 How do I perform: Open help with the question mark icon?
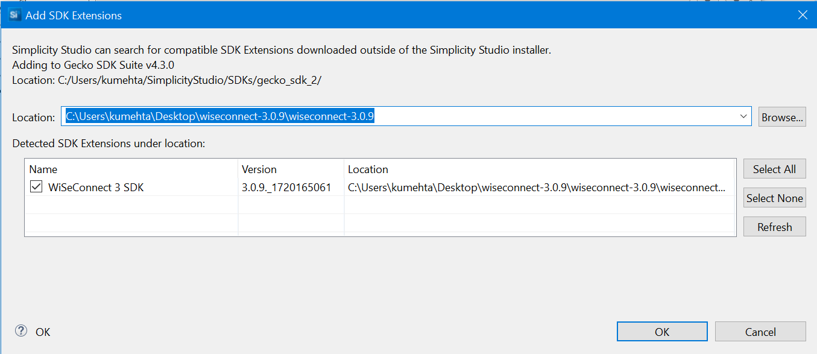click(x=21, y=331)
